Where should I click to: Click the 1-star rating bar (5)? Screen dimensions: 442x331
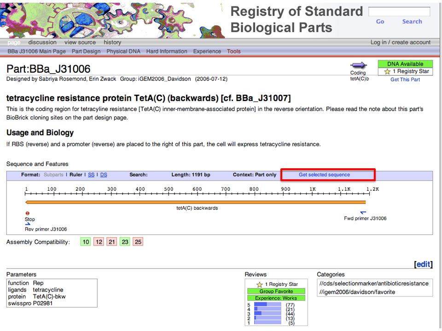(268, 322)
